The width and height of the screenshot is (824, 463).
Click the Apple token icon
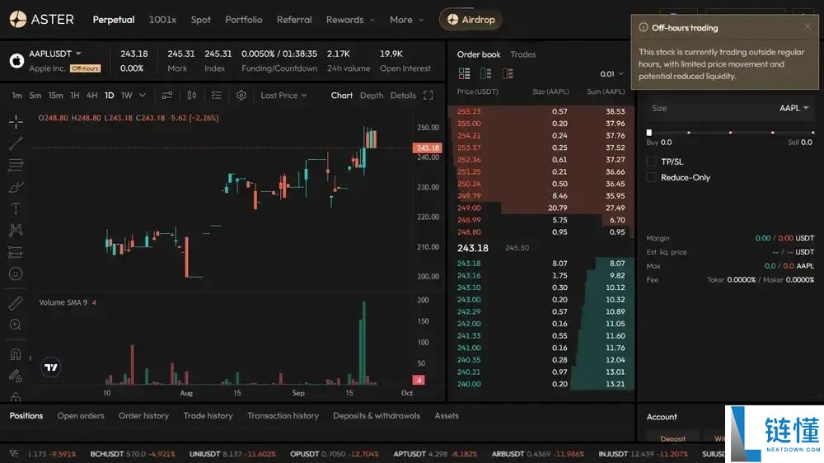tap(16, 61)
